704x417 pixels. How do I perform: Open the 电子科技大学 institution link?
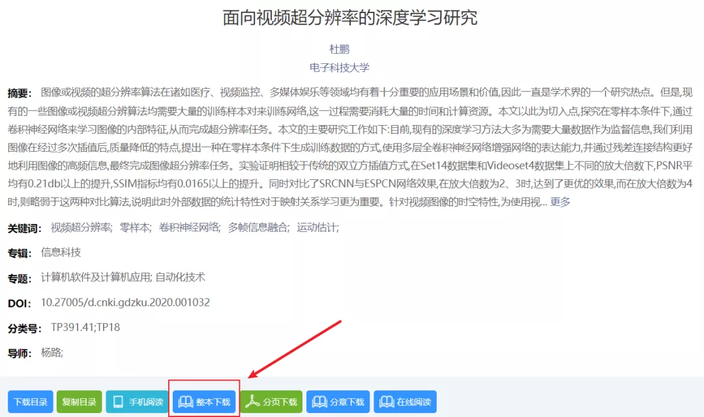point(340,67)
